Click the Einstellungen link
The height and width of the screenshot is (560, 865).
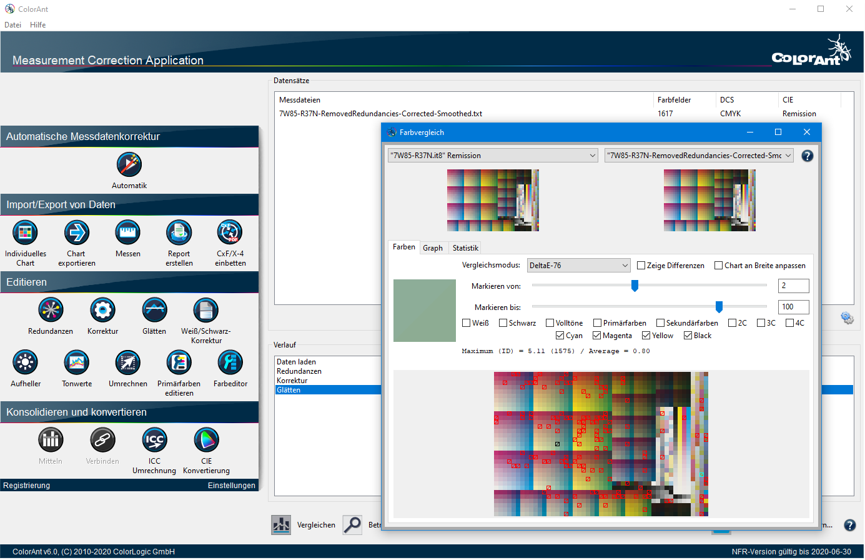click(231, 486)
